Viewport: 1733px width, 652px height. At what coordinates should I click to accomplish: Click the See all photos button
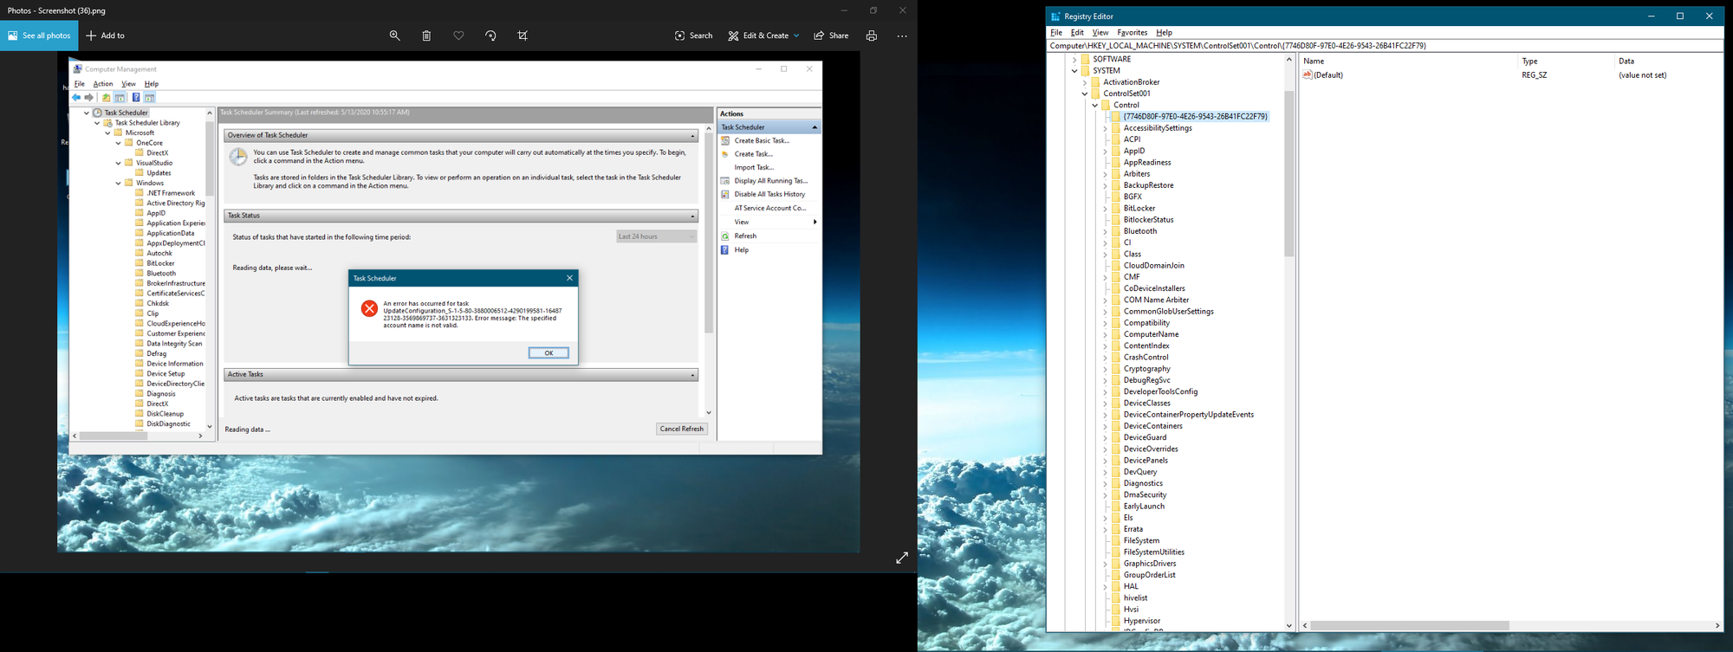click(x=39, y=36)
